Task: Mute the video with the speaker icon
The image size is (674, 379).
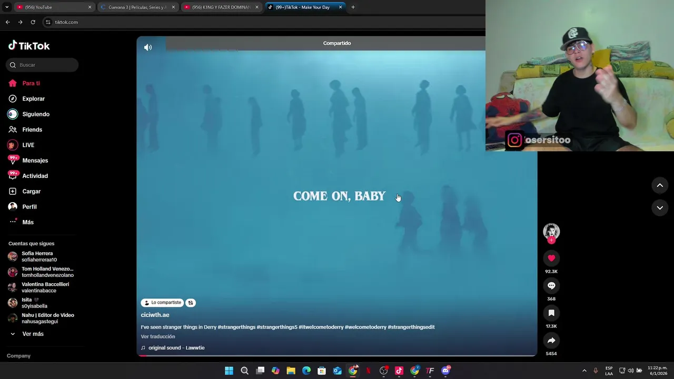Action: point(148,47)
